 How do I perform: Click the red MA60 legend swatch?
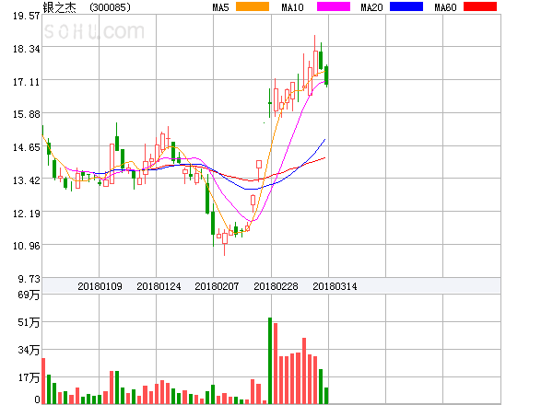480,6
